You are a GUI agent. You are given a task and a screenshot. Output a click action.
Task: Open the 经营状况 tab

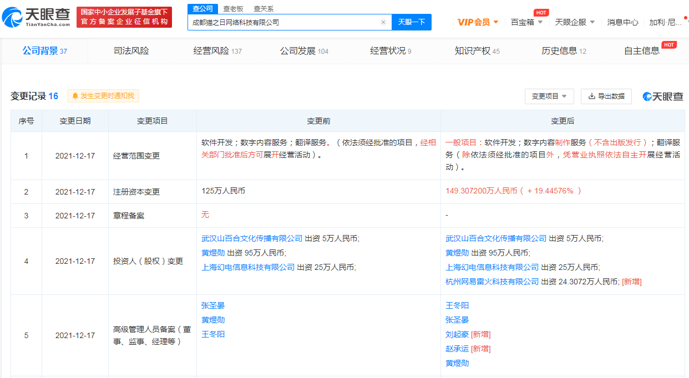391,51
